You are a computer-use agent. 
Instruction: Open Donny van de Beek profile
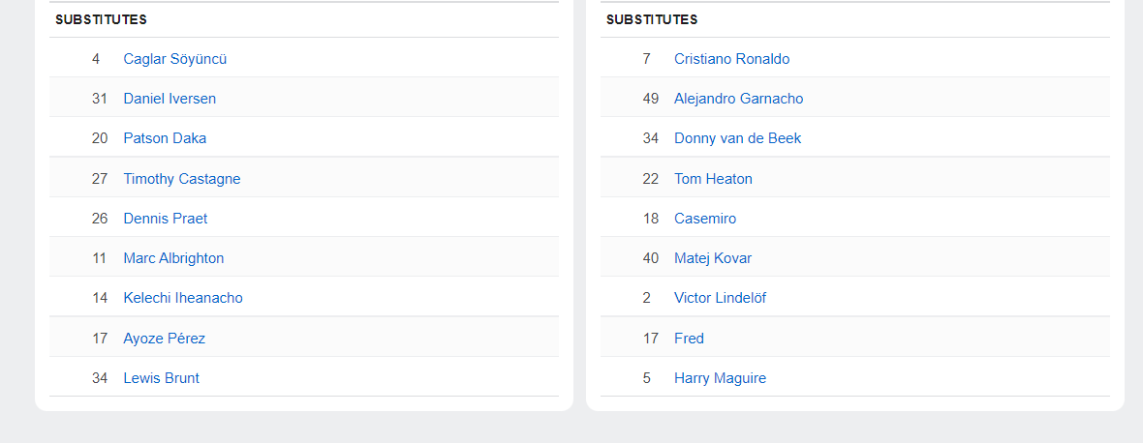pos(738,138)
